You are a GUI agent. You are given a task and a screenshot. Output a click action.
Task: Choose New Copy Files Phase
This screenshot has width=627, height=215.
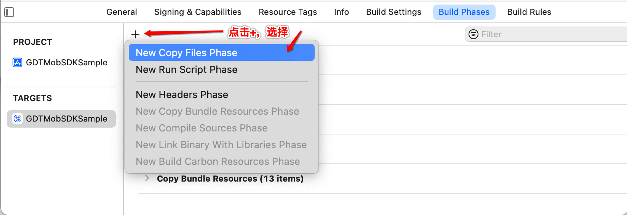[187, 53]
